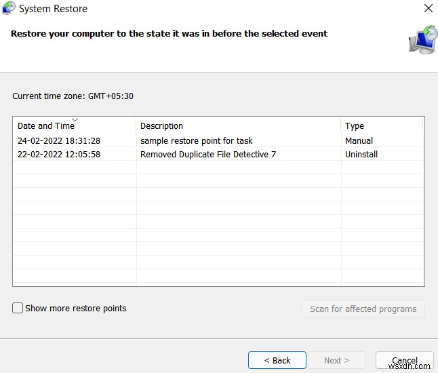The width and height of the screenshot is (438, 373).
Task: Select "sample restore point for task" entry
Action: pos(197,141)
